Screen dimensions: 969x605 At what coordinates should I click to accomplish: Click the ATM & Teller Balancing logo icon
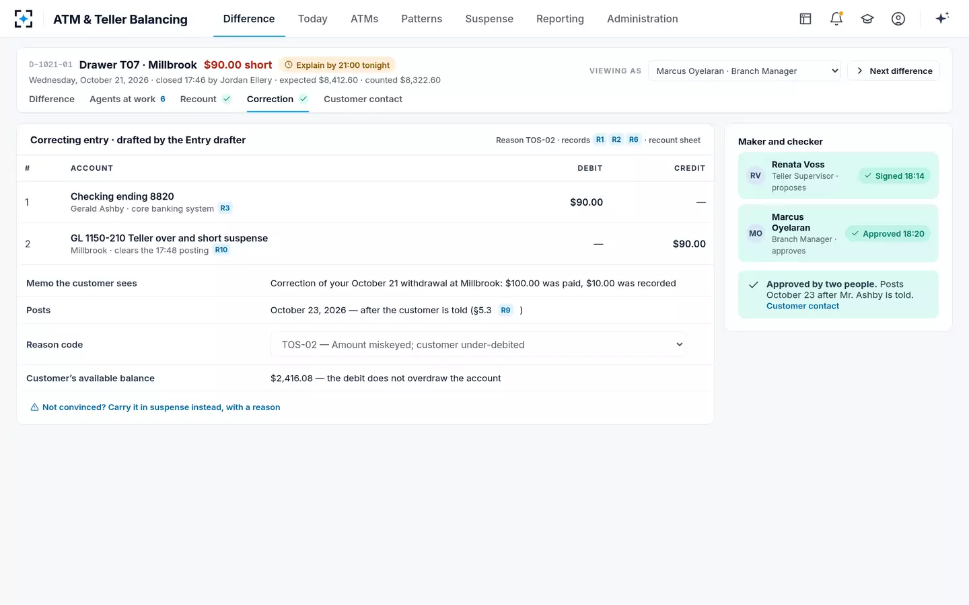[24, 19]
